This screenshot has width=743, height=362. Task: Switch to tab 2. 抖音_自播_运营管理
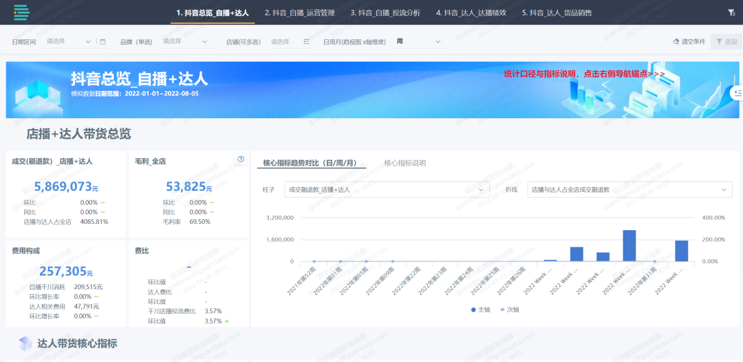[299, 13]
